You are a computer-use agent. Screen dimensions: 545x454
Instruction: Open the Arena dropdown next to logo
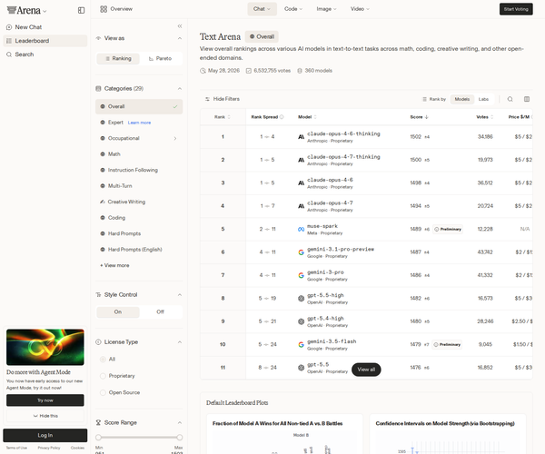pos(45,12)
